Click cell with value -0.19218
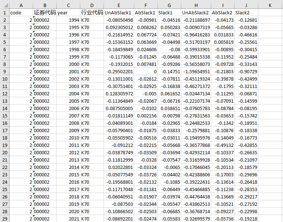Viewport: 283px width, 222px height. tap(247, 219)
